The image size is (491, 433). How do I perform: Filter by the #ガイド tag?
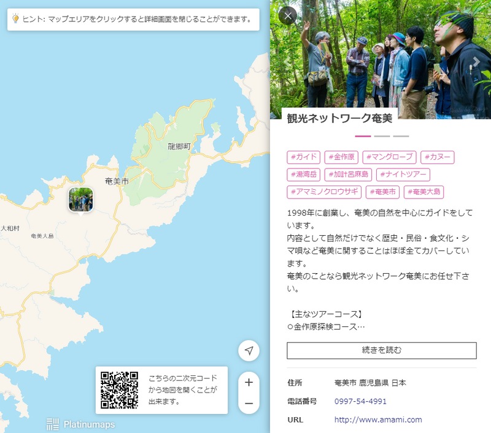[303, 157]
